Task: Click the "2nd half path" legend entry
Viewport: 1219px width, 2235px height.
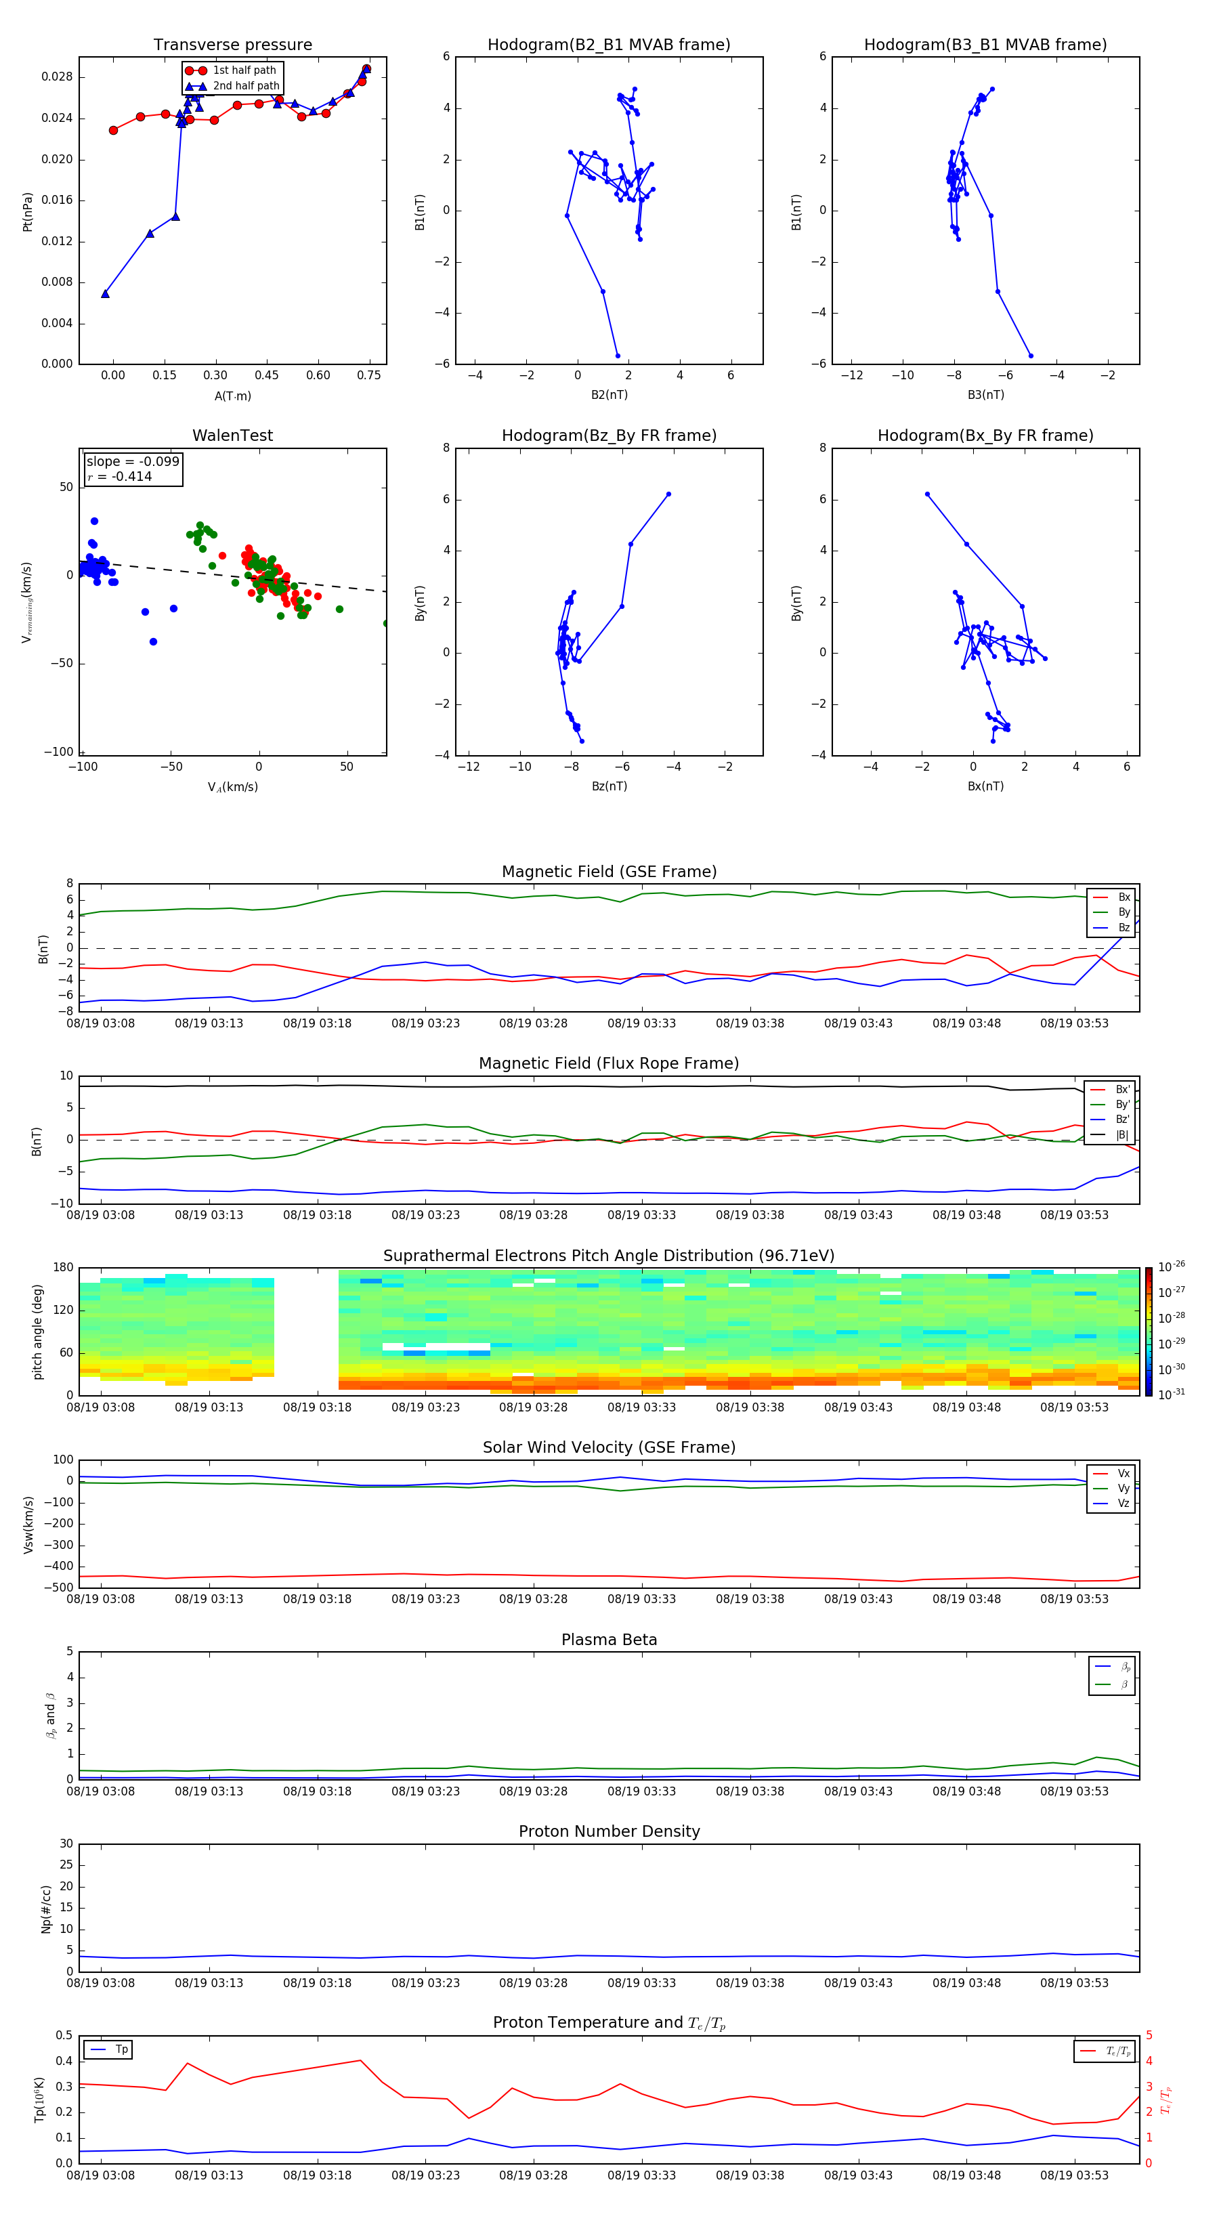Action: [x=232, y=86]
